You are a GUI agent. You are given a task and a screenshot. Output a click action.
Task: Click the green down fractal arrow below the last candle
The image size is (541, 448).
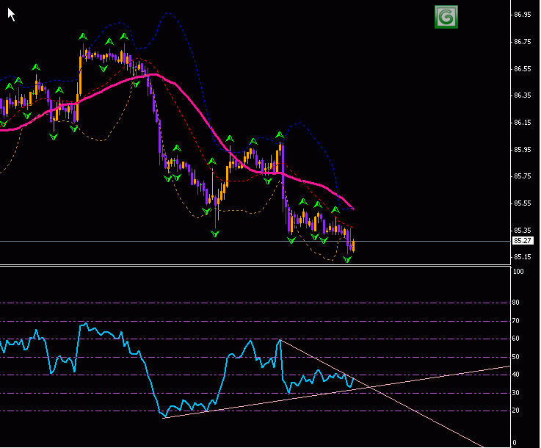[348, 260]
